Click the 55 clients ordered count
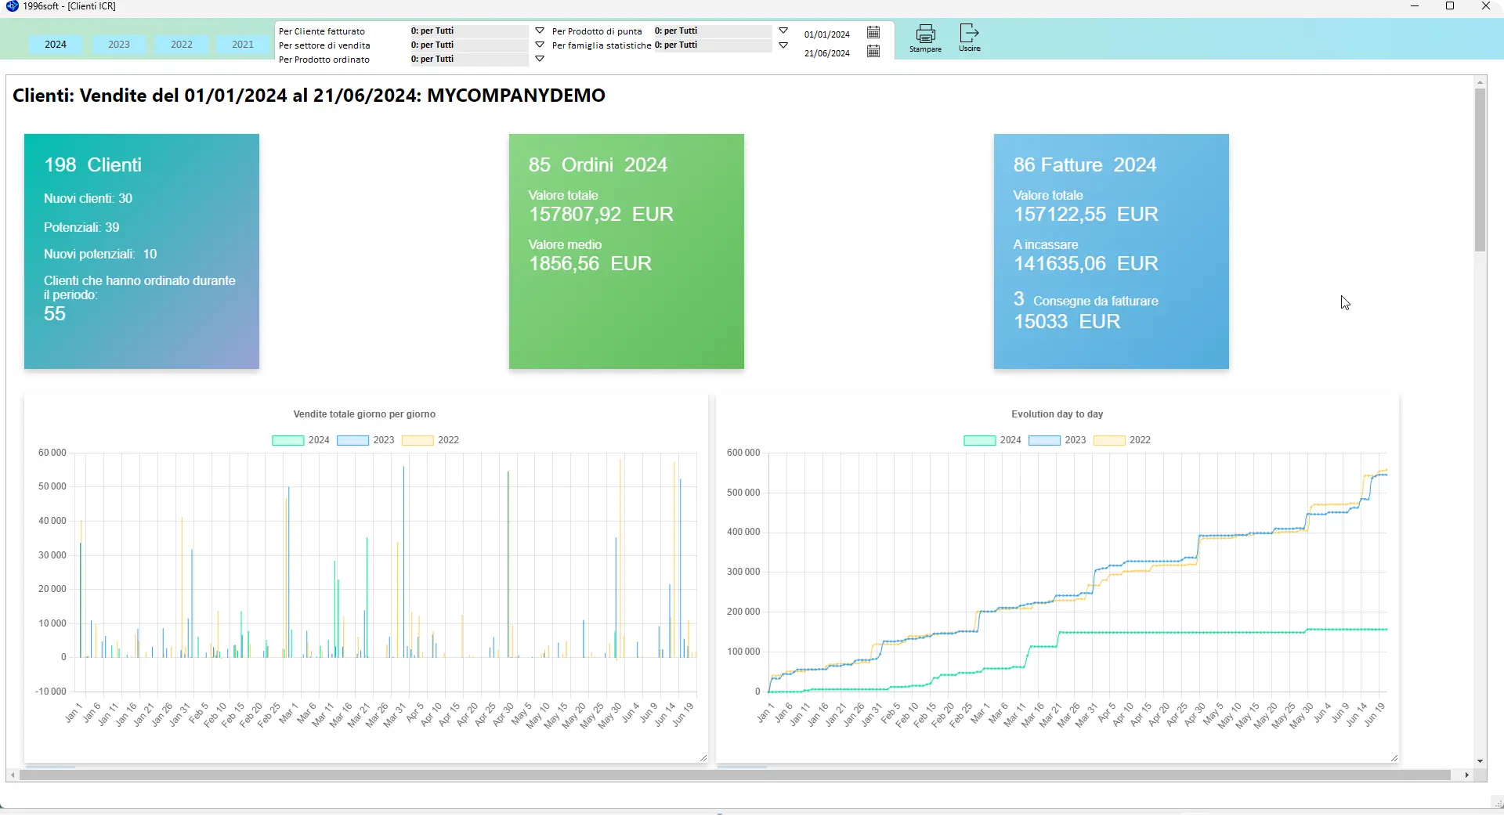1504x838 pixels. 55,314
